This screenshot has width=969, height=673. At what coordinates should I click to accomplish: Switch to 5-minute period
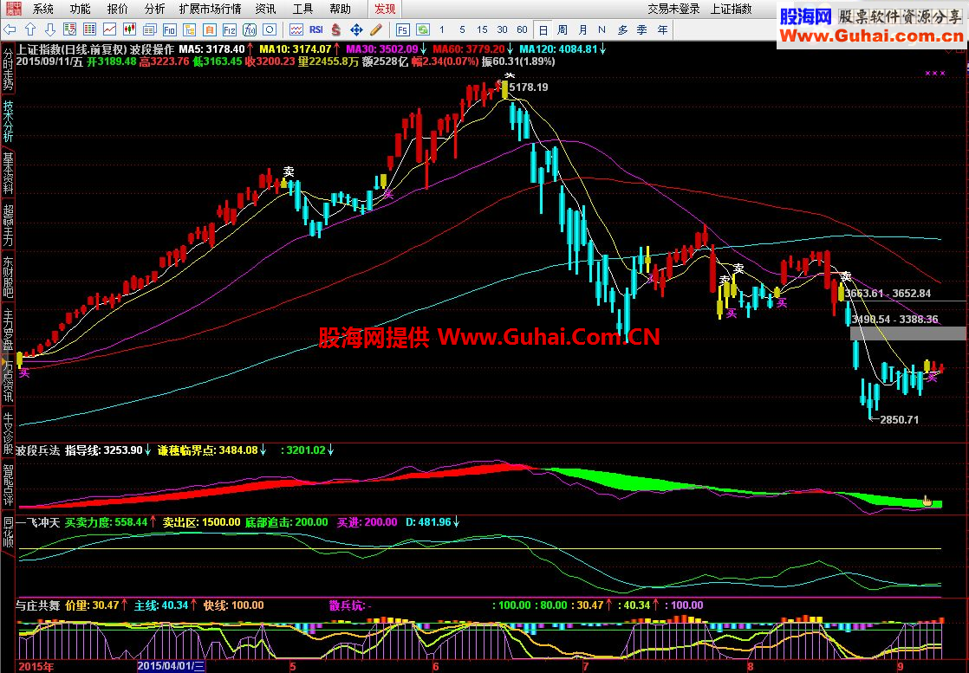click(x=462, y=29)
